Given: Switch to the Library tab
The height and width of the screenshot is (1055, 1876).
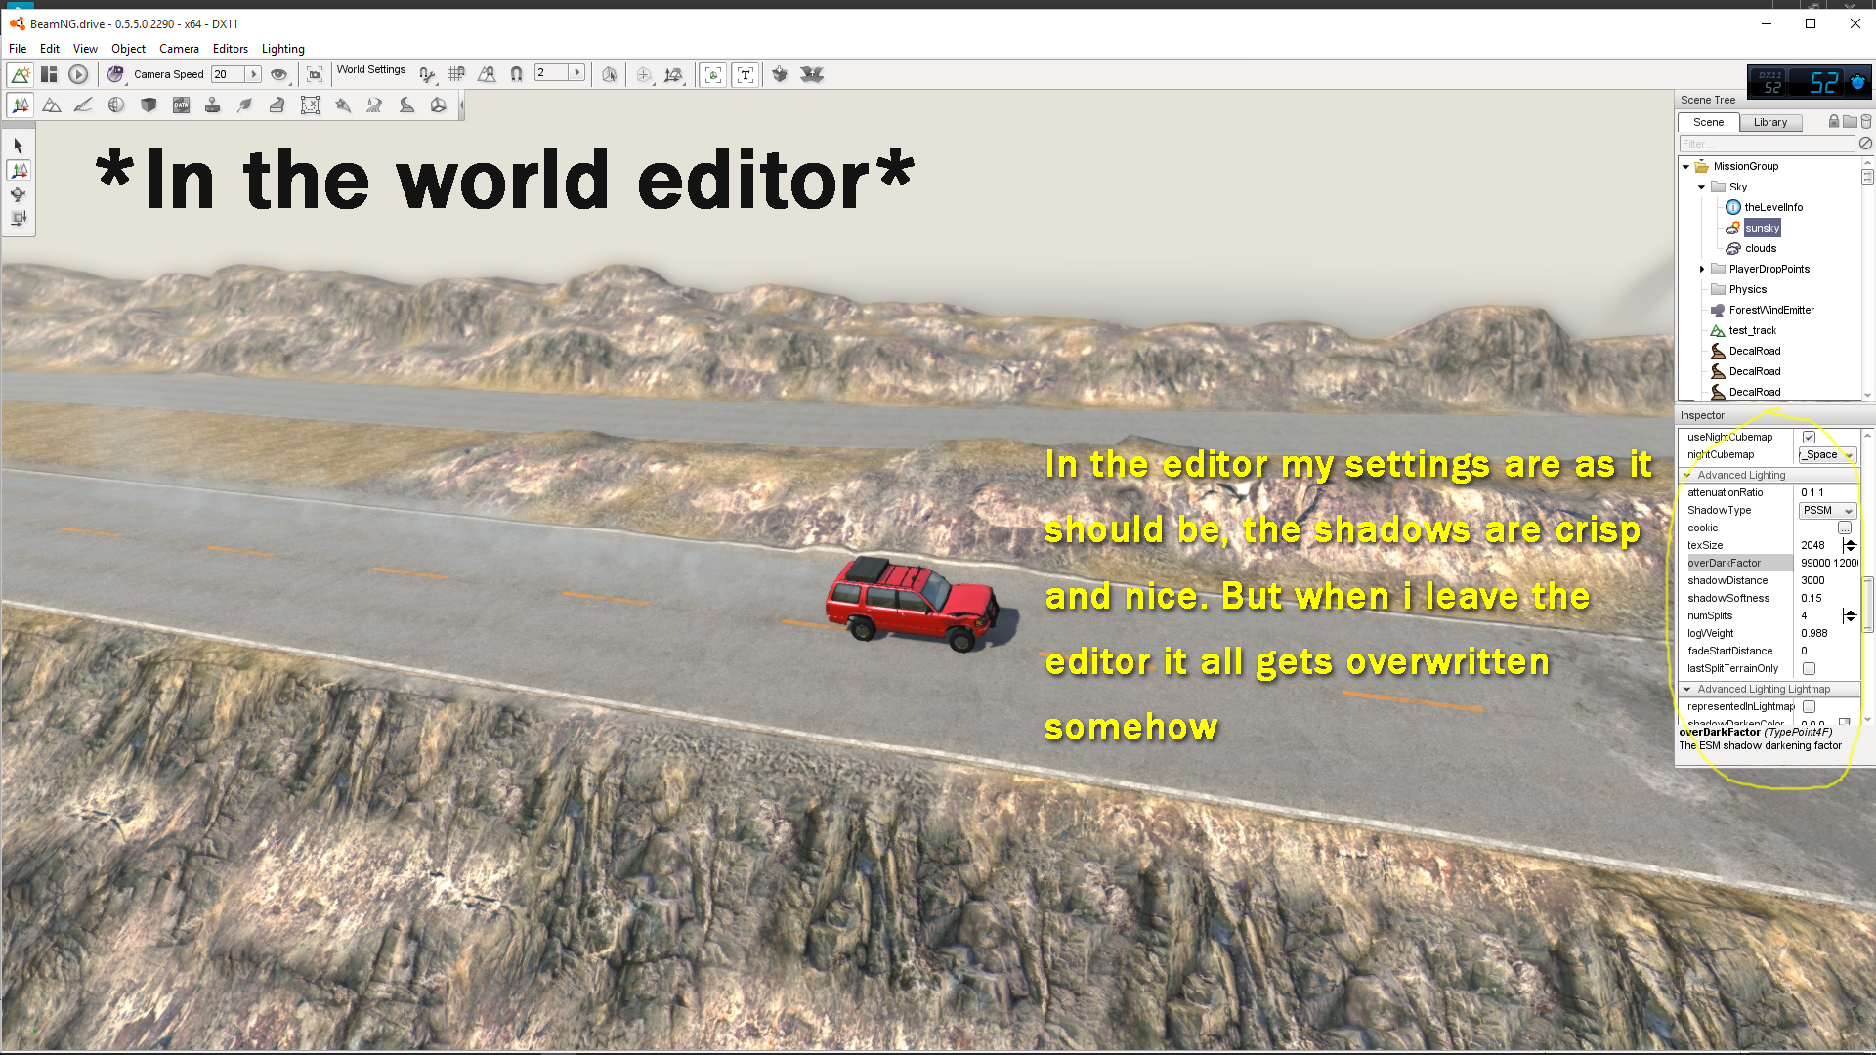Looking at the screenshot, I should pyautogui.click(x=1769, y=122).
